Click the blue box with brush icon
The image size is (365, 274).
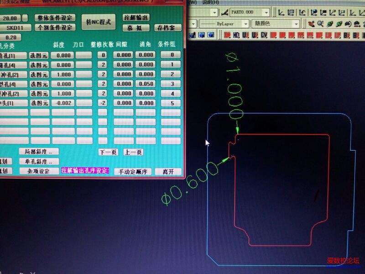(193, 35)
